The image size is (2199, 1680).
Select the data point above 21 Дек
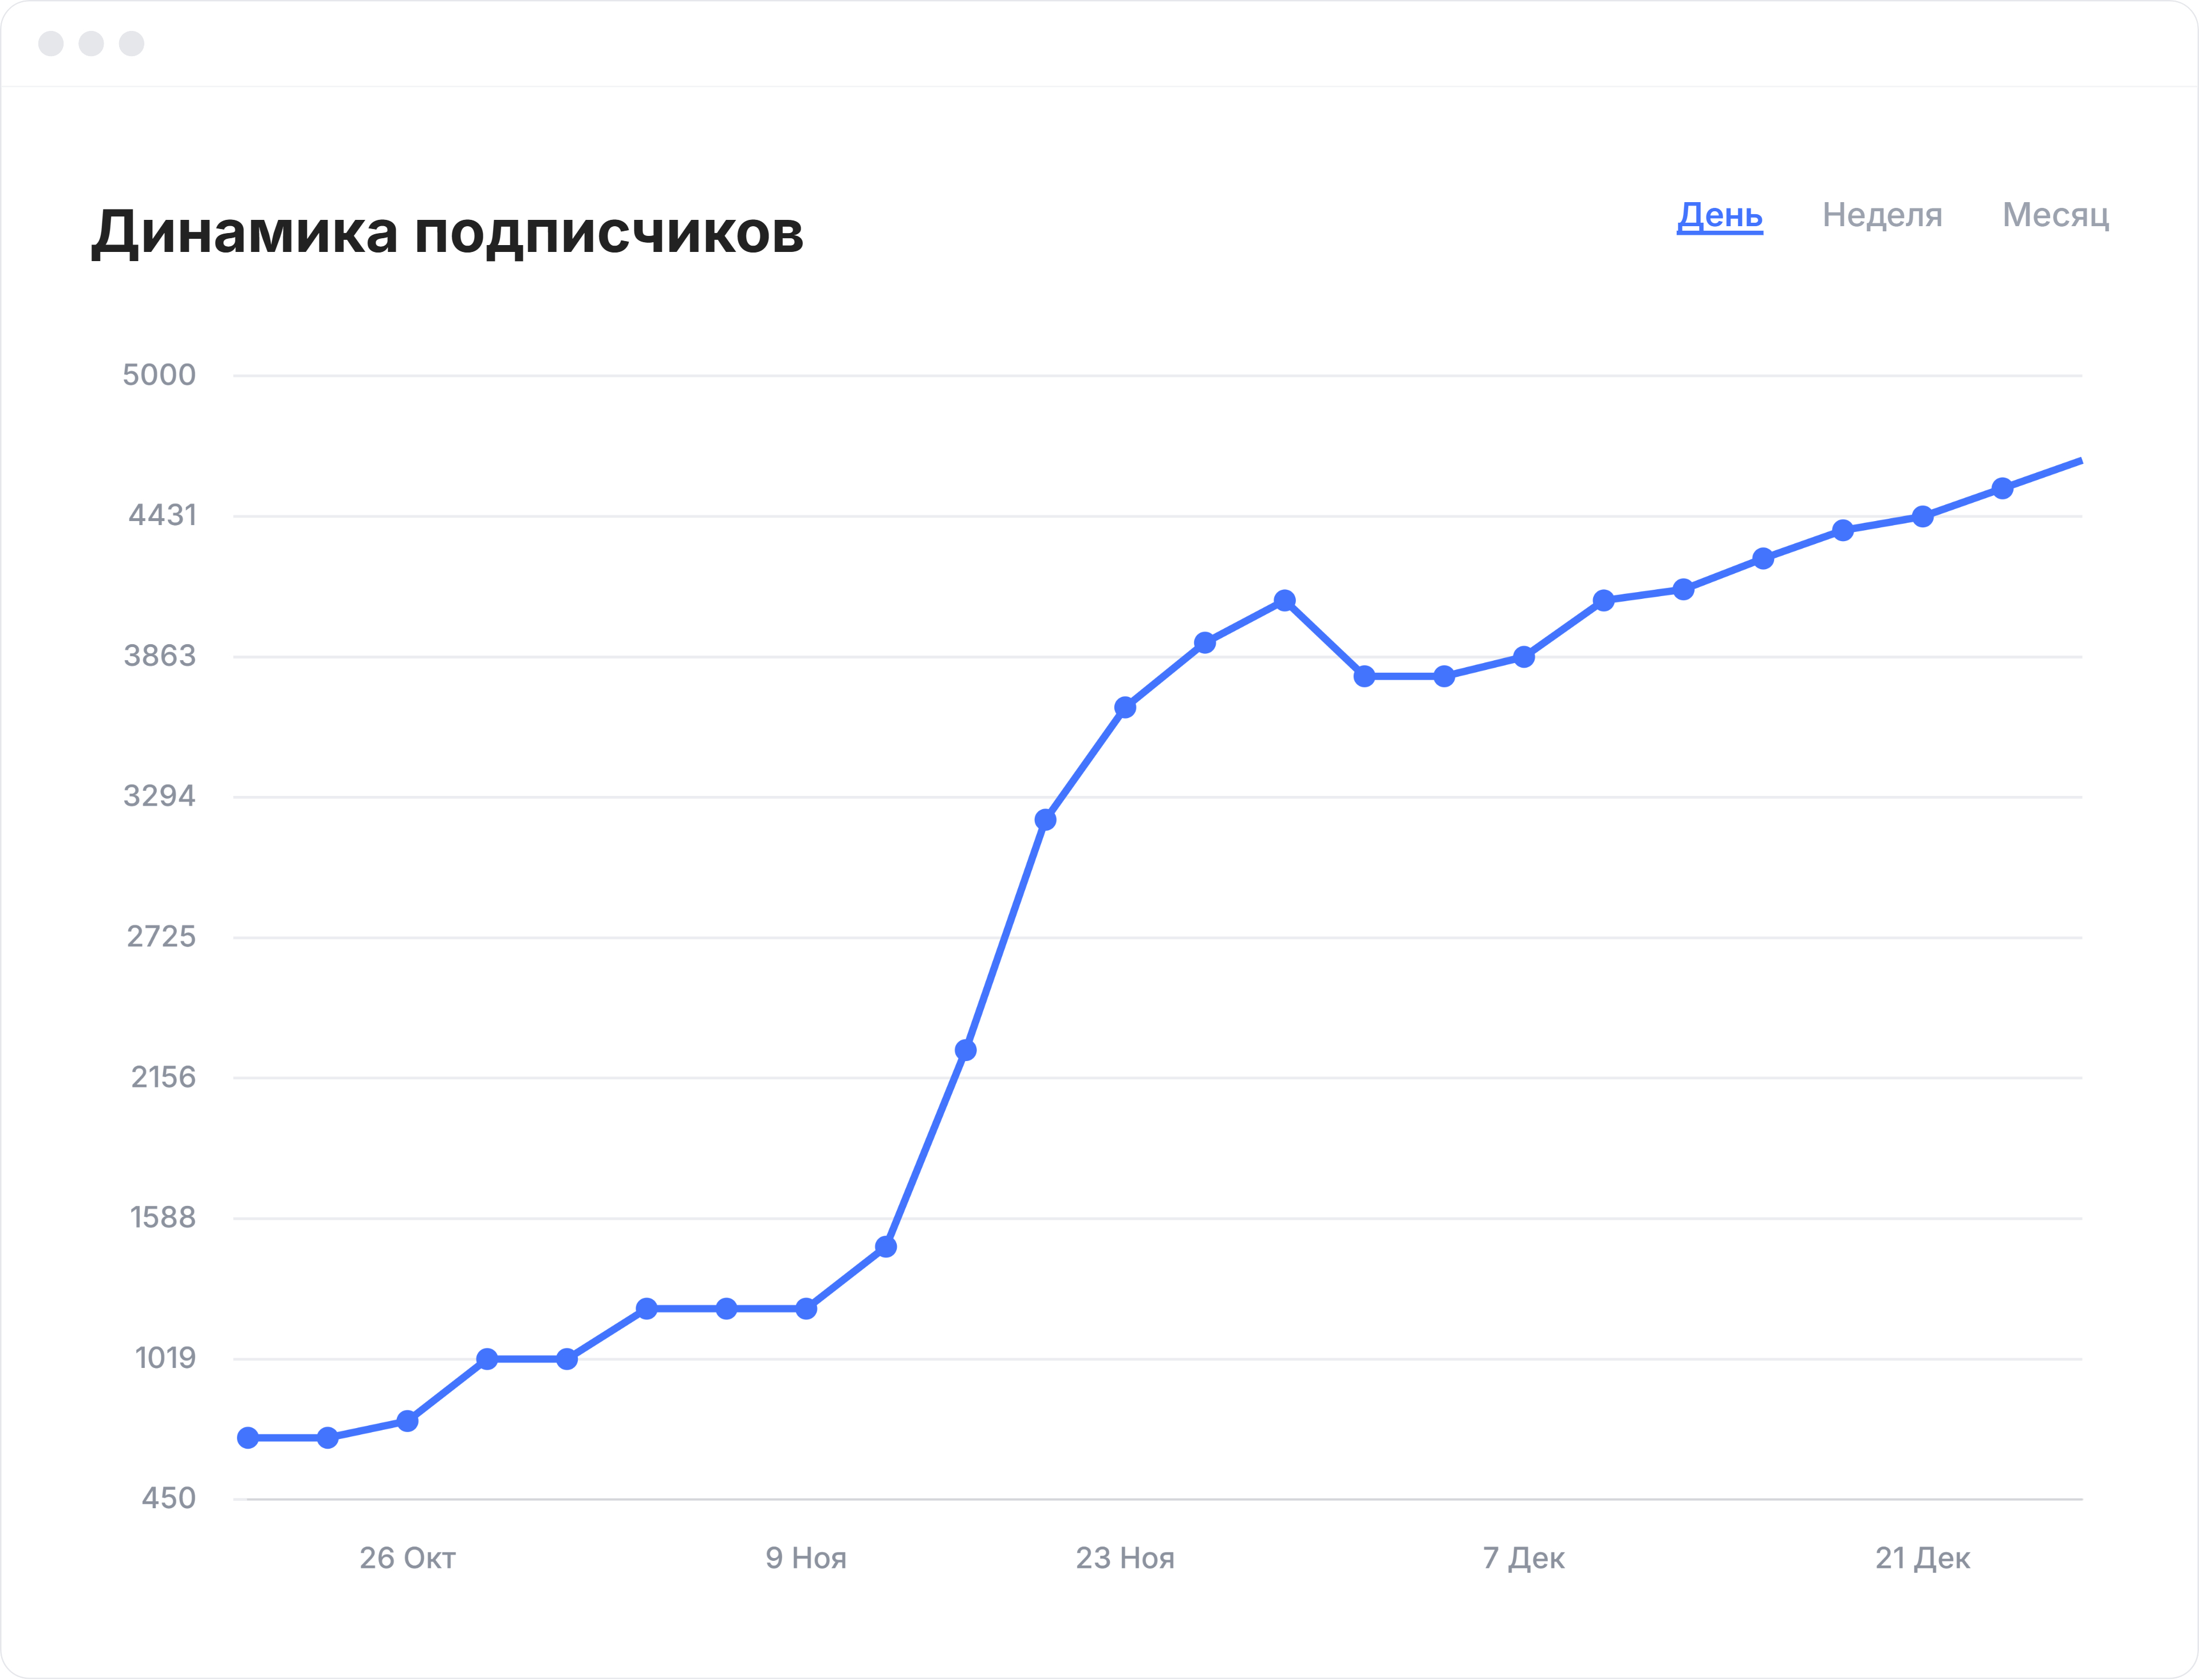(1923, 517)
